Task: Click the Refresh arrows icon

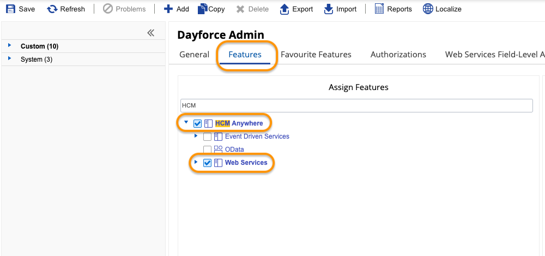Action: [x=52, y=9]
